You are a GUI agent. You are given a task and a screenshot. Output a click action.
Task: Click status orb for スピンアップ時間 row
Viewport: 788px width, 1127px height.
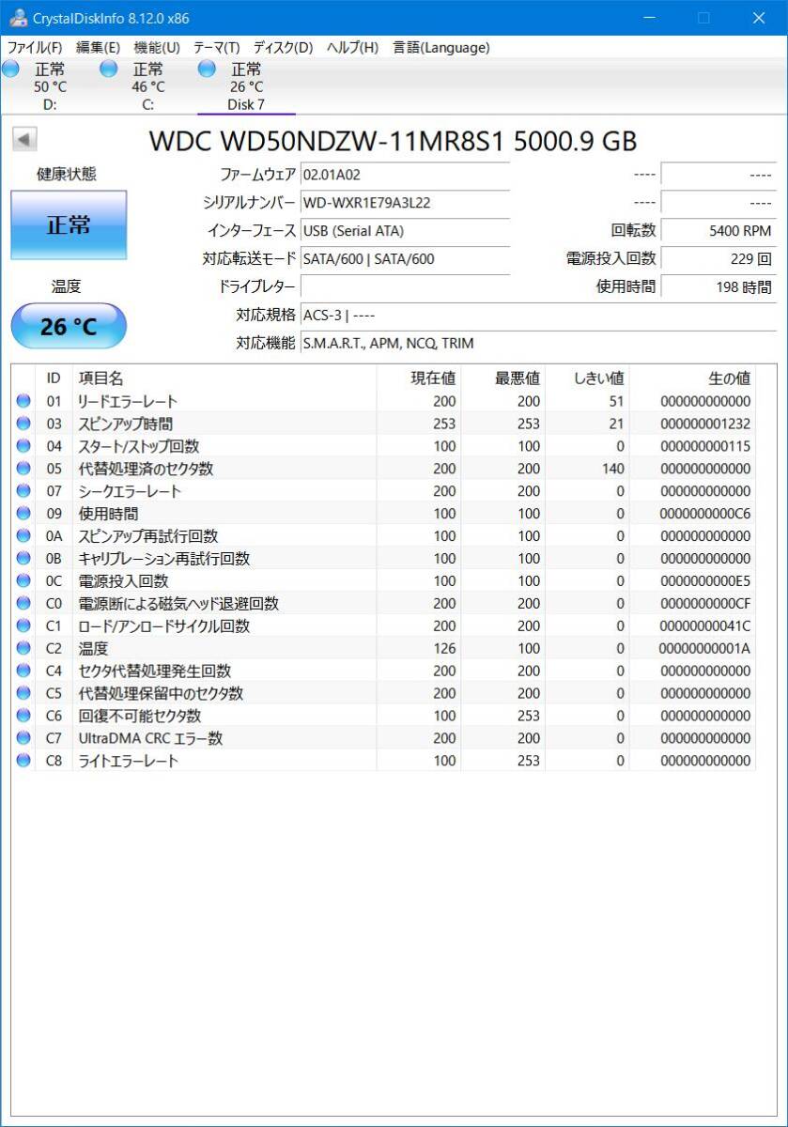point(23,424)
